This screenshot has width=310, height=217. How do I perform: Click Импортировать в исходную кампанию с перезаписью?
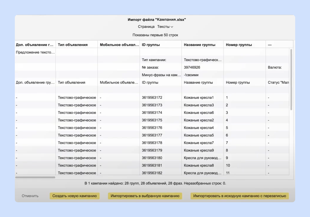(x=240, y=196)
